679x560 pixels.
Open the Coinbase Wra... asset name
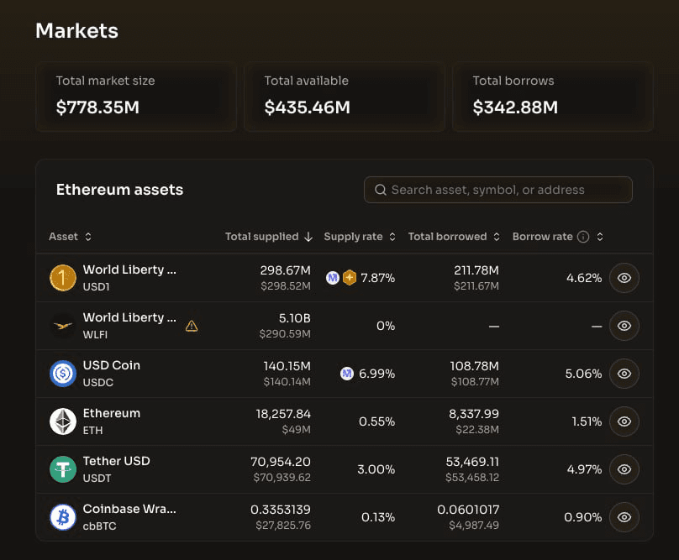click(129, 509)
